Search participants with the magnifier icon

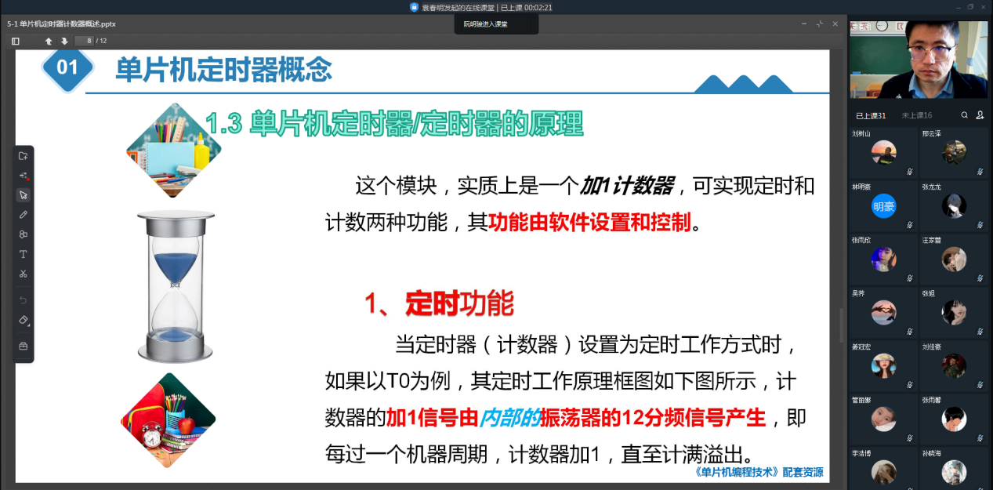964,115
